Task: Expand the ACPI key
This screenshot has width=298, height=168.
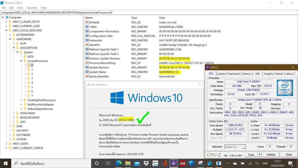Action: coord(14,43)
